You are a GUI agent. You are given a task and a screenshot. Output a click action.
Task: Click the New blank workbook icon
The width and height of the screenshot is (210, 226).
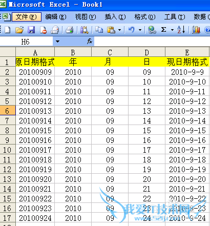point(8,30)
